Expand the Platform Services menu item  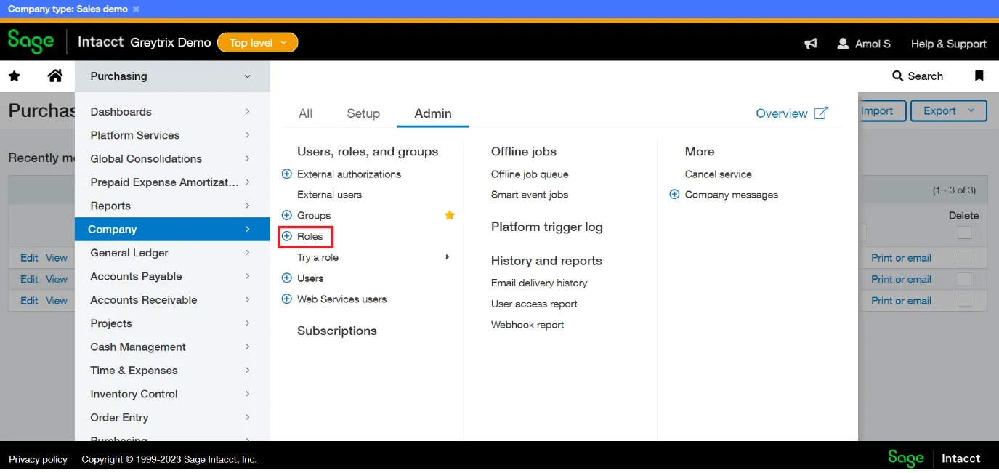(x=172, y=135)
